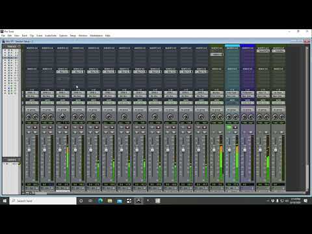
Task: Click the pan knob on seventh channel strip
Action: 124,117
